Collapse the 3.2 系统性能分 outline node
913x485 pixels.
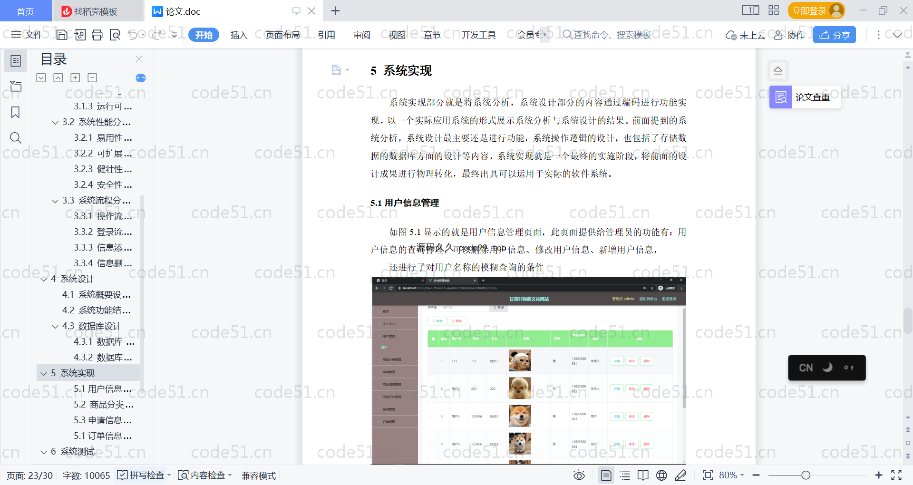tap(55, 122)
